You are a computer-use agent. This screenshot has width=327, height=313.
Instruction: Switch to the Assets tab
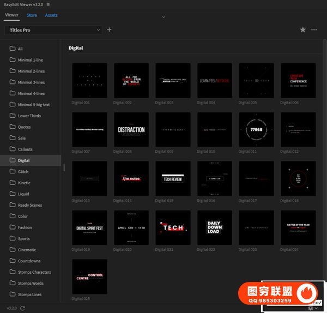[51, 15]
